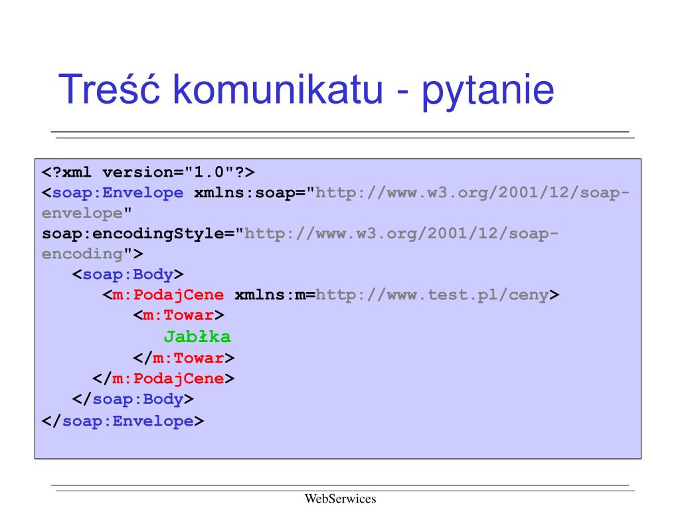Click the closing '</soap:Envelope>' tag
This screenshot has height=510, width=680.
(123, 420)
